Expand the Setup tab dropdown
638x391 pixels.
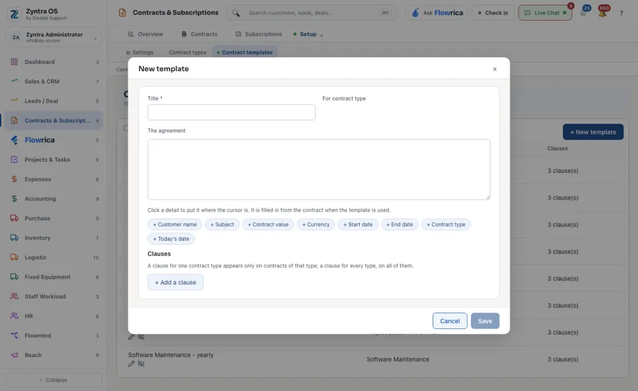tap(308, 34)
